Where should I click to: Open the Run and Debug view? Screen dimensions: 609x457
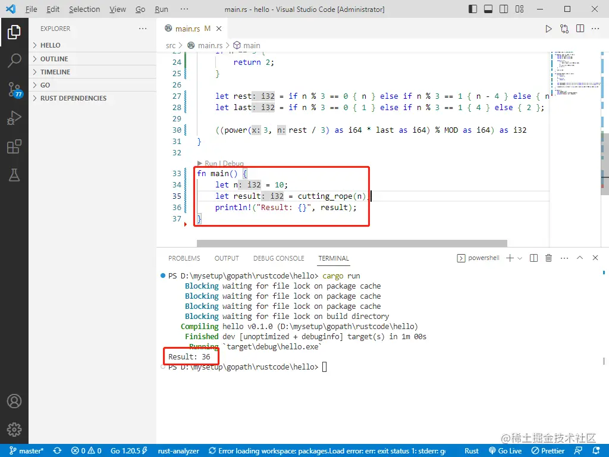point(14,118)
